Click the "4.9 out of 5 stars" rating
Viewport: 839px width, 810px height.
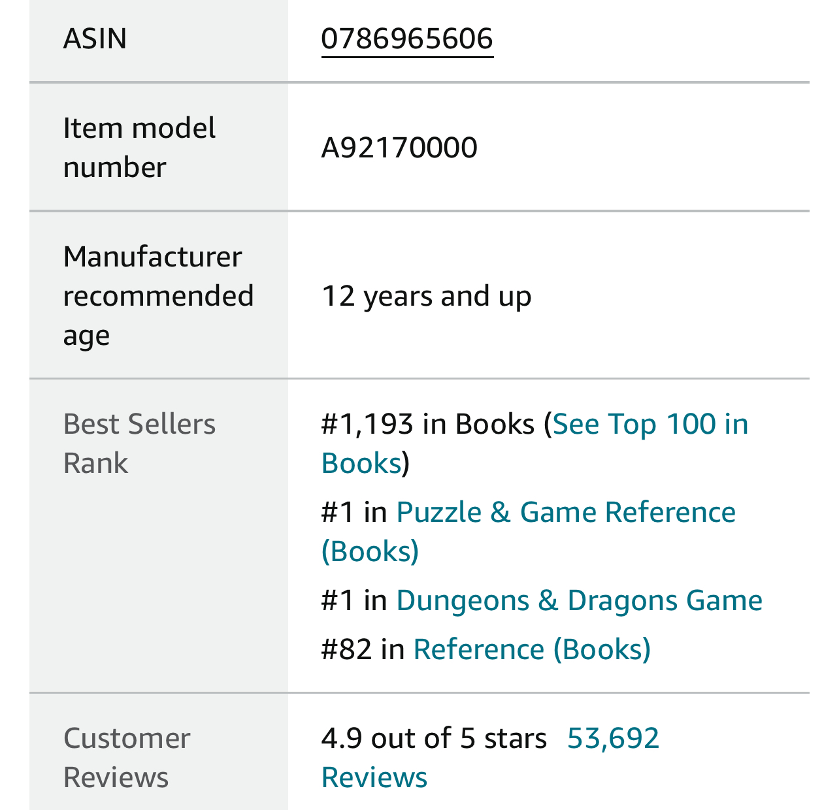(434, 738)
